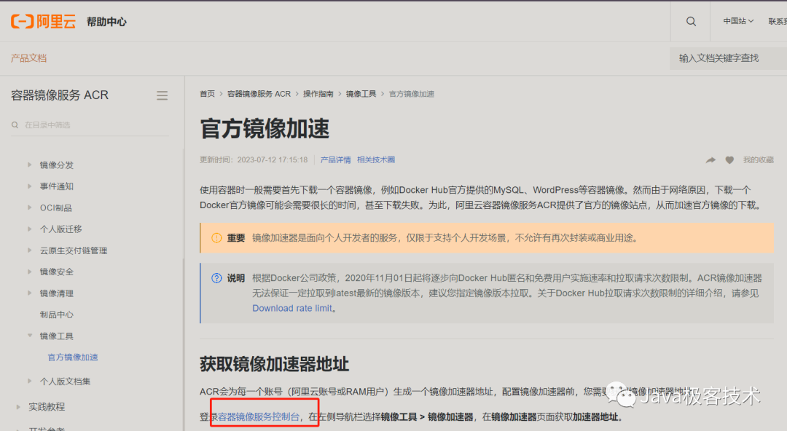Open the 产品文档 link
Image resolution: width=787 pixels, height=431 pixels.
point(28,58)
